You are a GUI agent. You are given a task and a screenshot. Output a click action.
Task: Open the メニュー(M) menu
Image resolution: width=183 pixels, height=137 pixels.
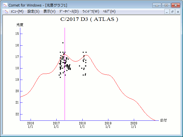click(17, 11)
